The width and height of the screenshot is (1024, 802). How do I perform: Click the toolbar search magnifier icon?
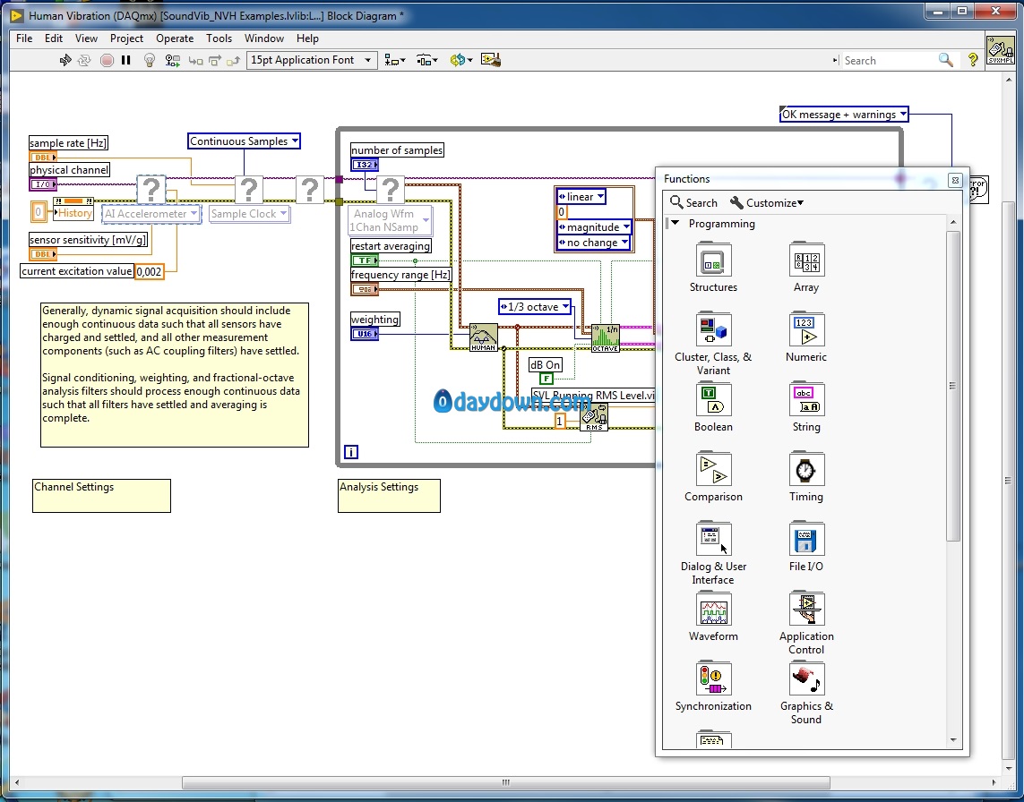point(945,60)
